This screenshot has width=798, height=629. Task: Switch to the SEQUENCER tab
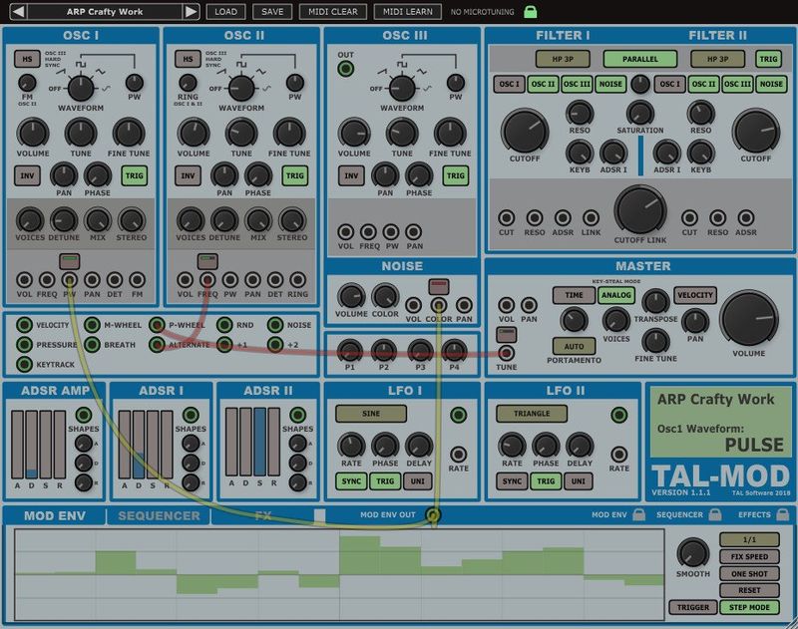click(158, 515)
